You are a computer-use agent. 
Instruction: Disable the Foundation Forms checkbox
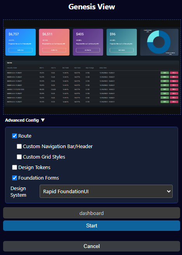pos(15,178)
